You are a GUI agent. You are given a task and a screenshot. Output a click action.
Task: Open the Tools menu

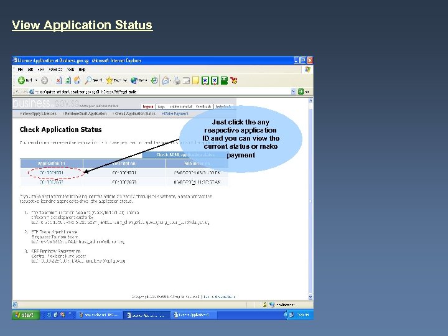tap(70, 70)
